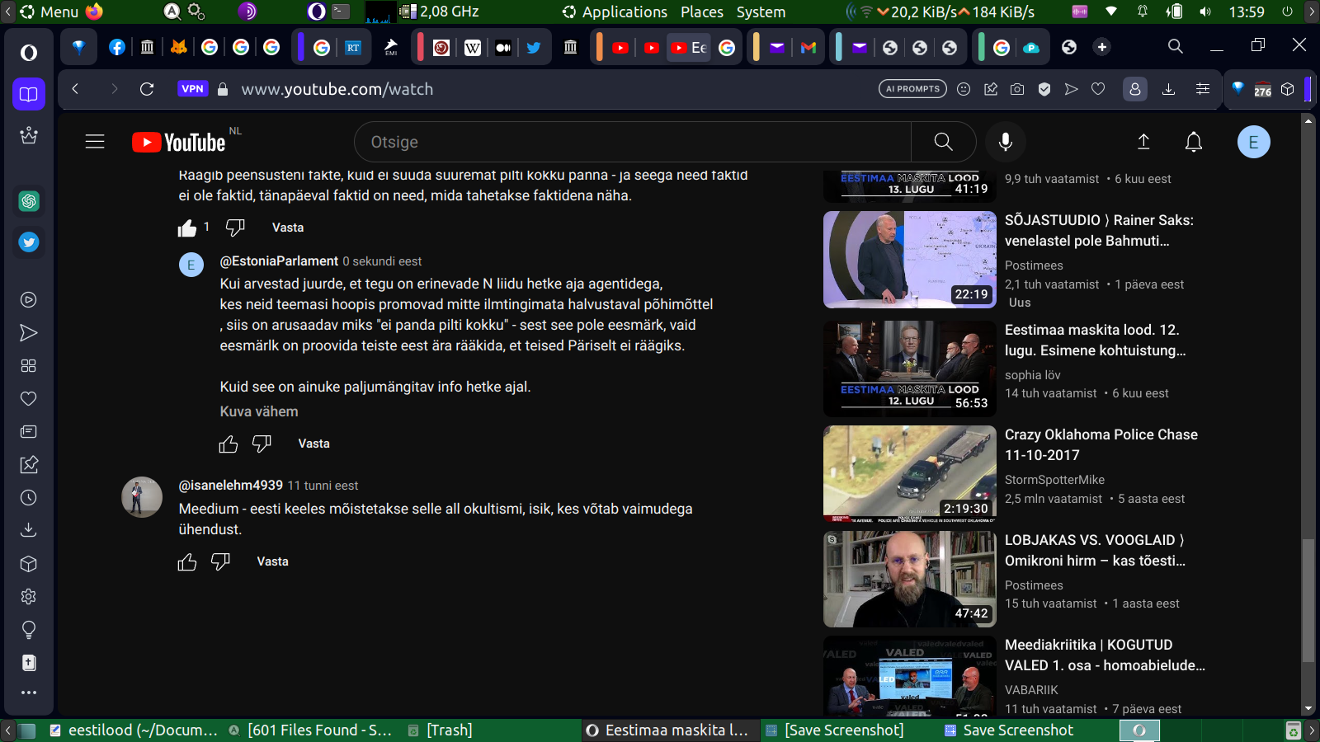
Task: Bookmark page with address bar heart icon
Action: point(1098,89)
